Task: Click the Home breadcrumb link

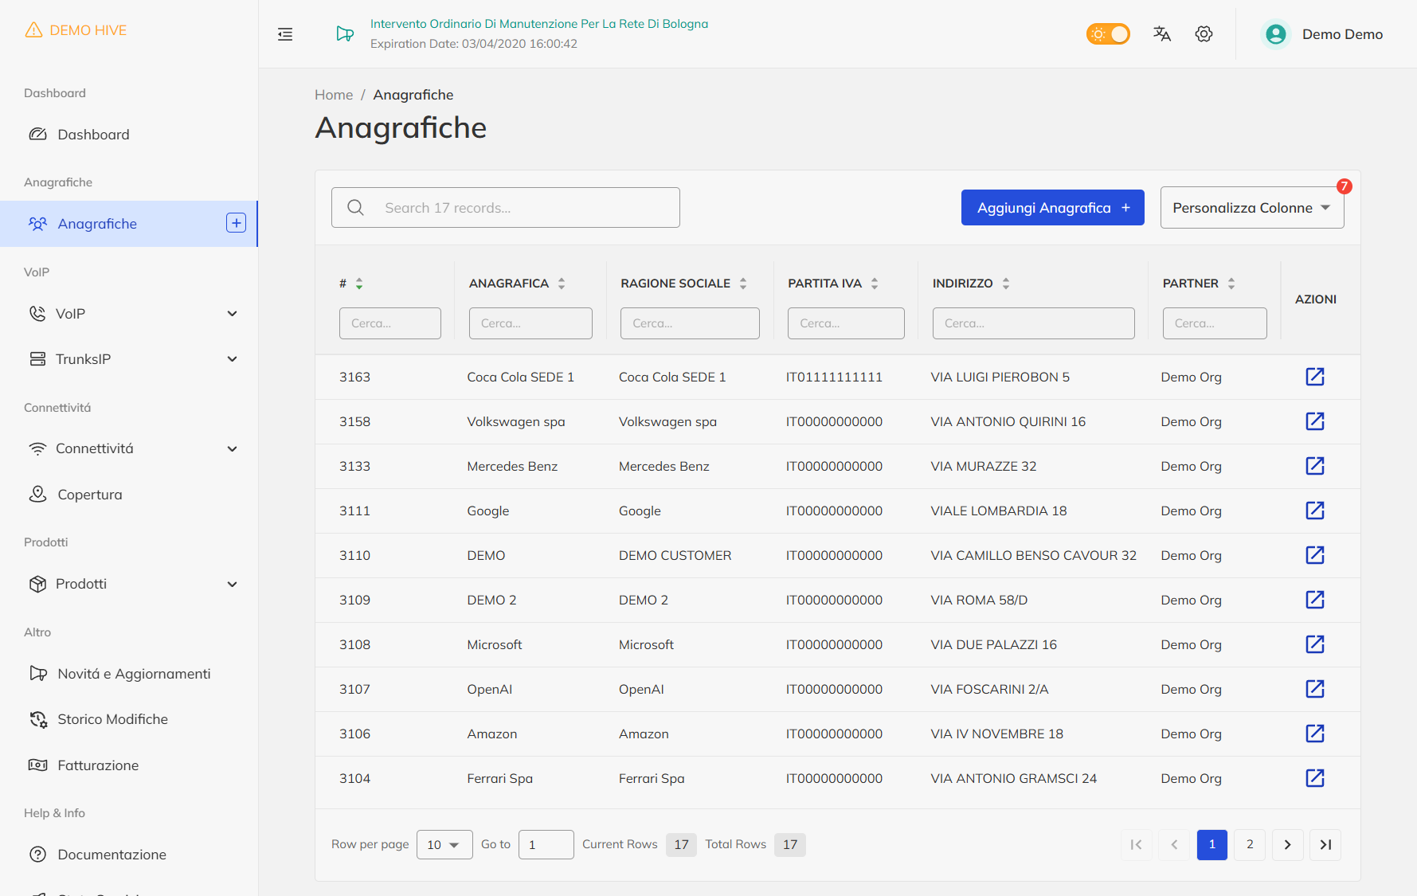Action: coord(334,95)
